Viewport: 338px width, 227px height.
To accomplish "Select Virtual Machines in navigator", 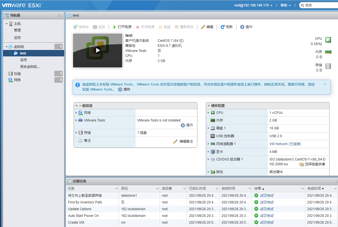I will pyautogui.click(x=19, y=47).
